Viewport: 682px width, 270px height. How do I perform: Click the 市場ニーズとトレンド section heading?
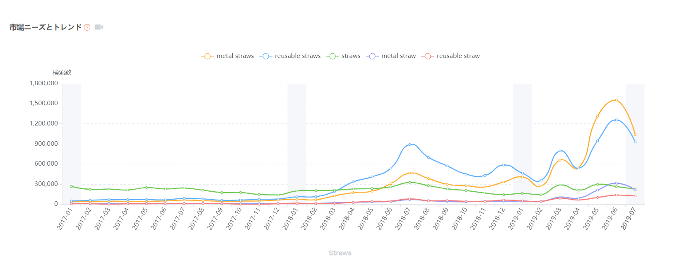point(46,27)
